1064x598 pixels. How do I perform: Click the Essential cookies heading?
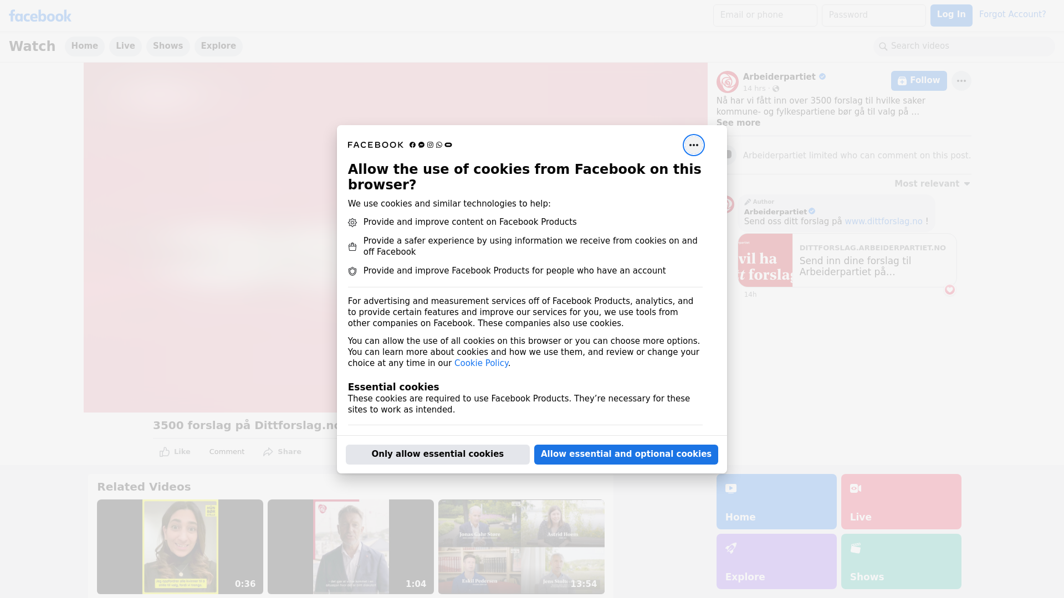point(393,387)
